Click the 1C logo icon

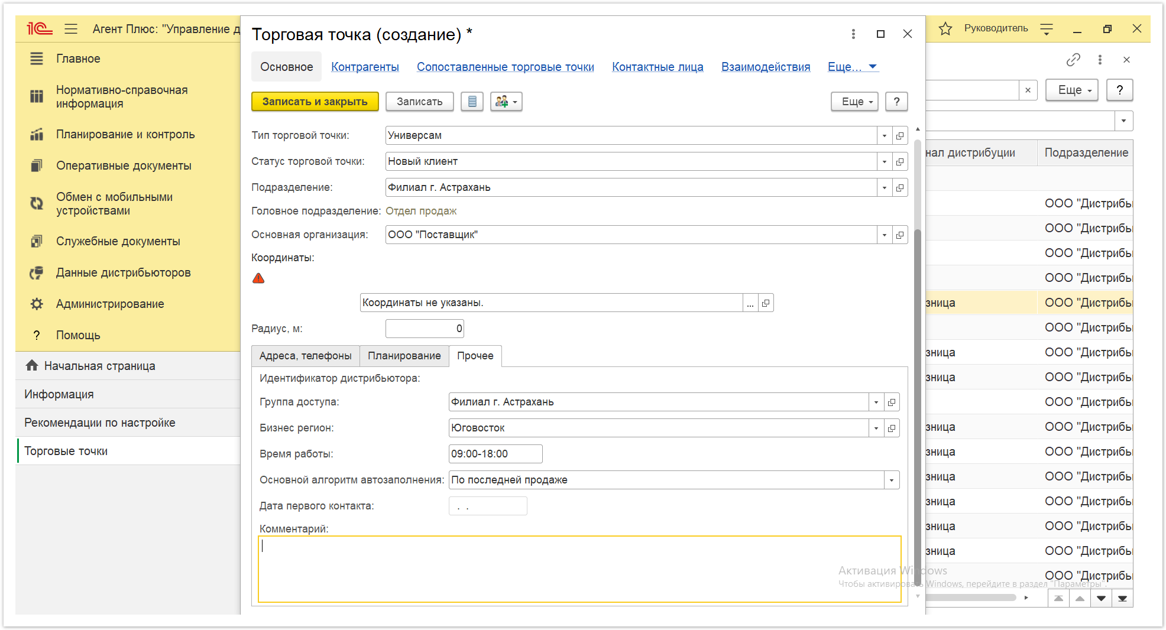tap(40, 28)
